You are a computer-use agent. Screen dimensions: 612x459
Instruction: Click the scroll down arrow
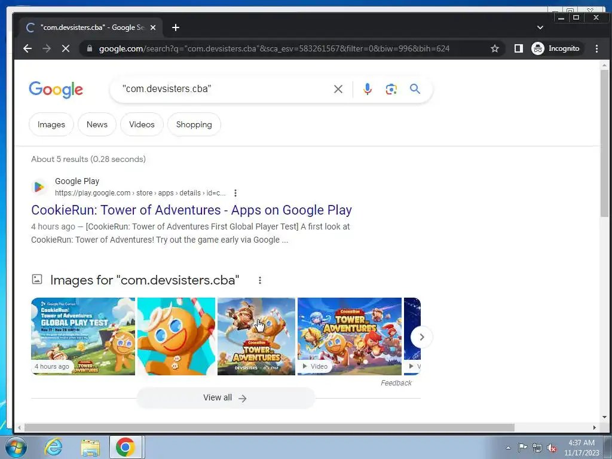click(604, 417)
